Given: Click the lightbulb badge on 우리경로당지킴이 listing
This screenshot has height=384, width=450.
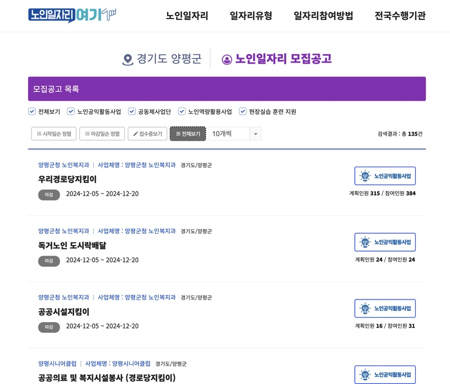Looking at the screenshot, I should pyautogui.click(x=363, y=175).
